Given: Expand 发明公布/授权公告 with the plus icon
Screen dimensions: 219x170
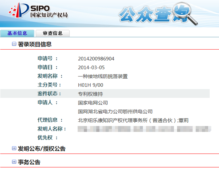Looking at the screenshot, I should [x=14, y=148].
